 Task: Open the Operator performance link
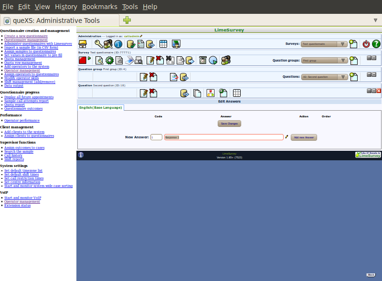pyautogui.click(x=22, y=121)
